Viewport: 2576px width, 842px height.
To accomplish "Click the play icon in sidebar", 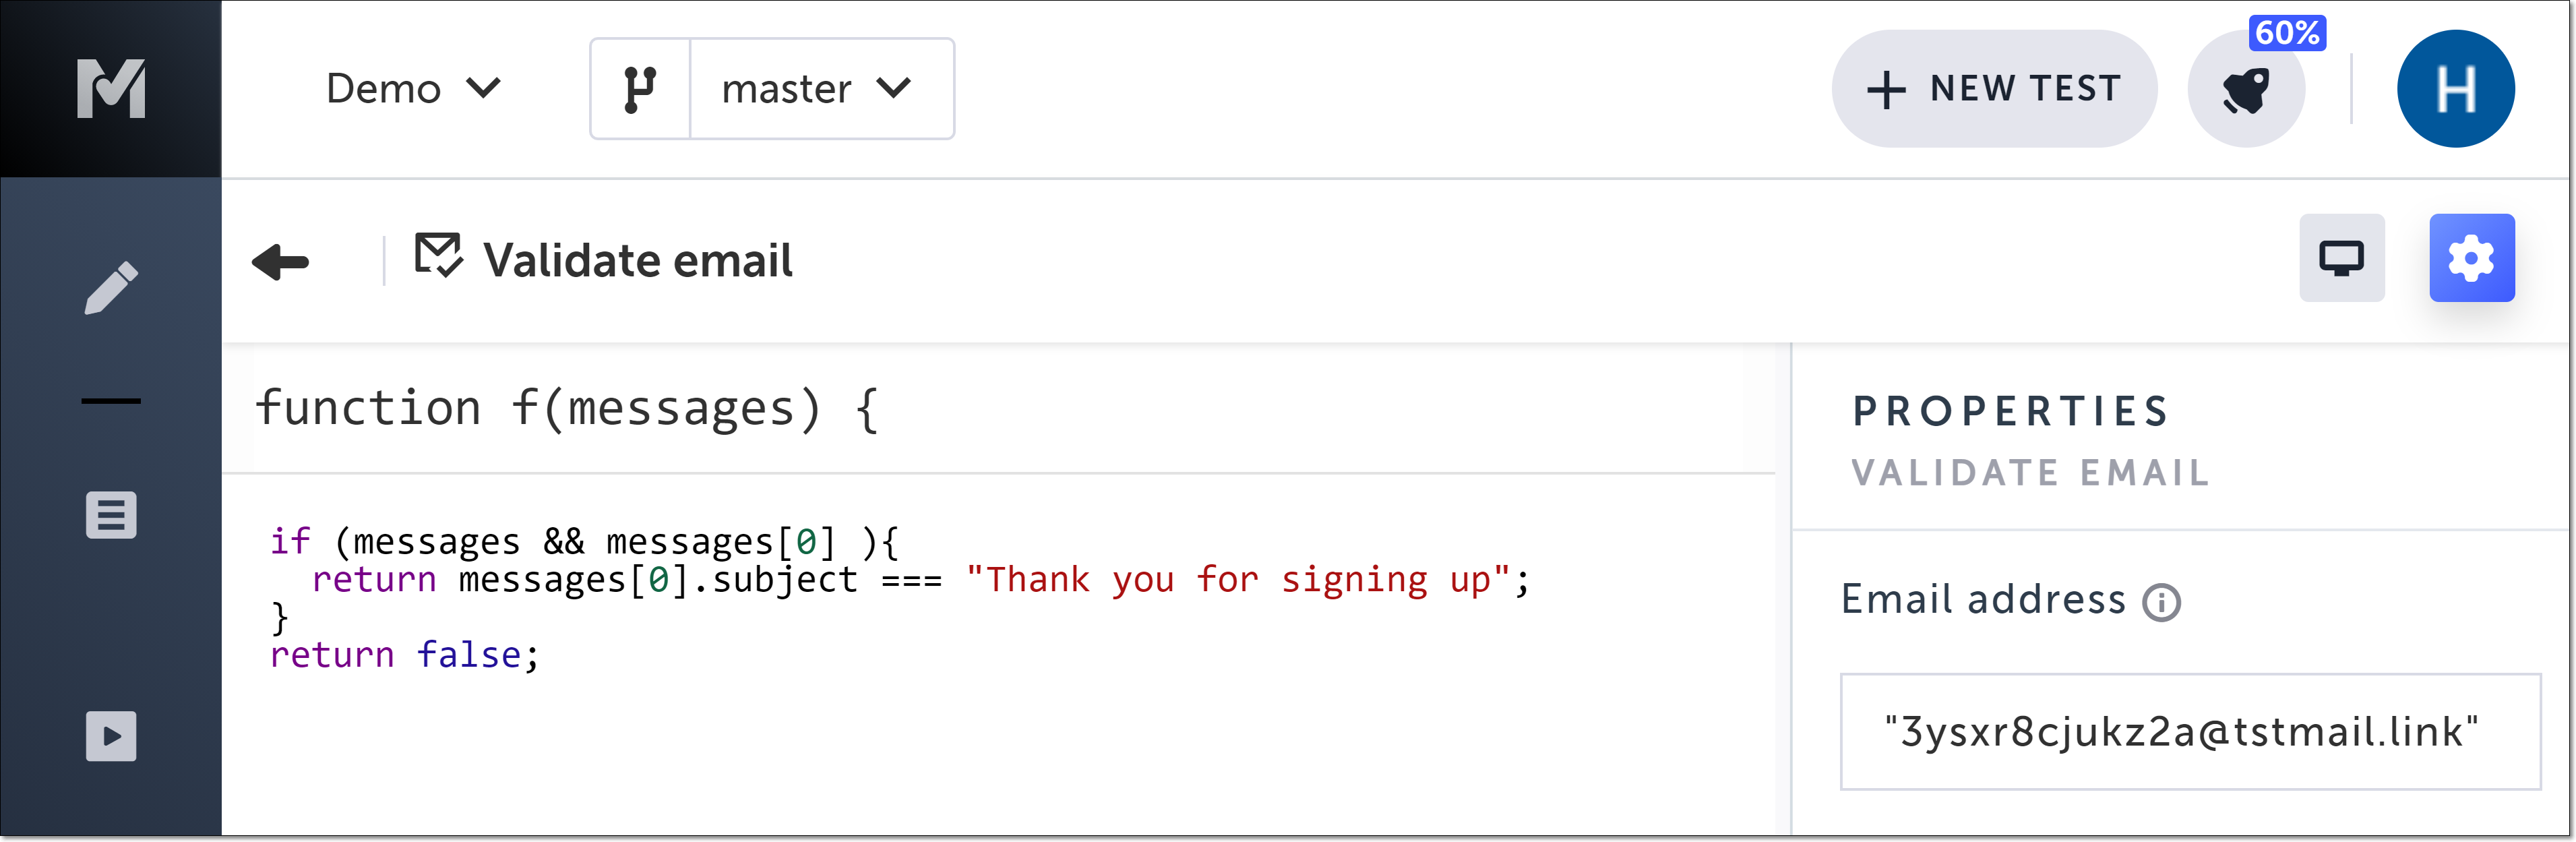I will [x=111, y=736].
